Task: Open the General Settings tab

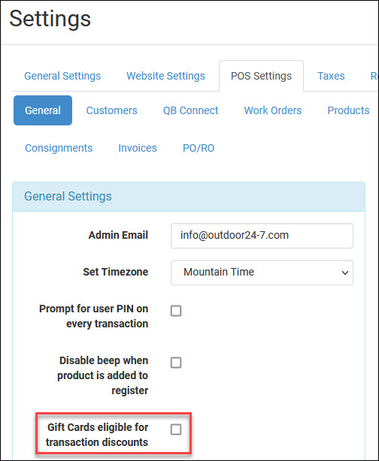Action: (62, 76)
